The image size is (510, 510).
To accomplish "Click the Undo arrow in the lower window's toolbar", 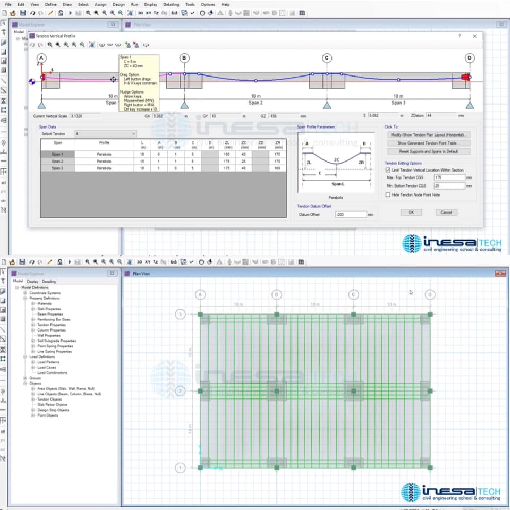I will click(x=31, y=262).
